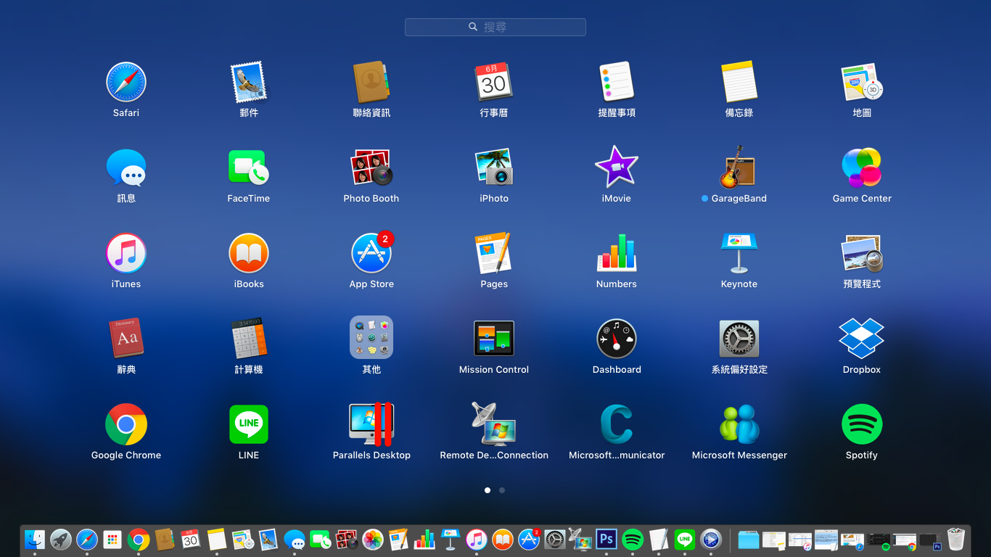Launch LINE from the Launchpad grid

pos(249,424)
